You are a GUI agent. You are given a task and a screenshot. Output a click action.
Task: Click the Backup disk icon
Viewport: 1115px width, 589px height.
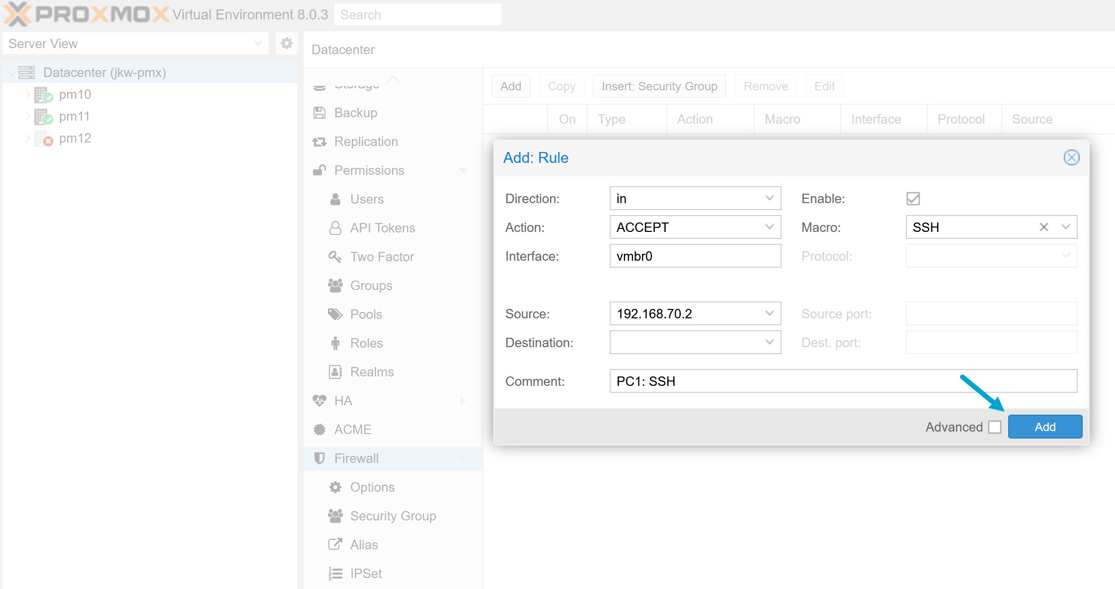(x=319, y=113)
